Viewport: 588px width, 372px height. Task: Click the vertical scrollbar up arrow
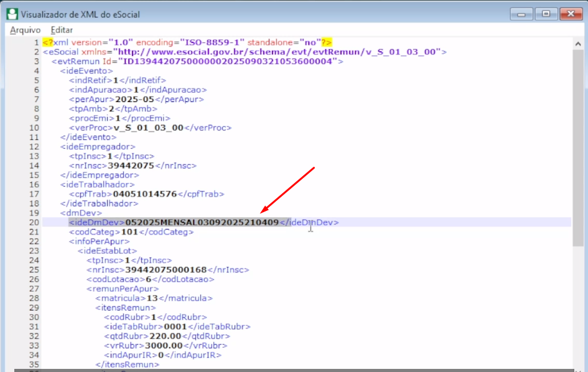click(x=578, y=44)
